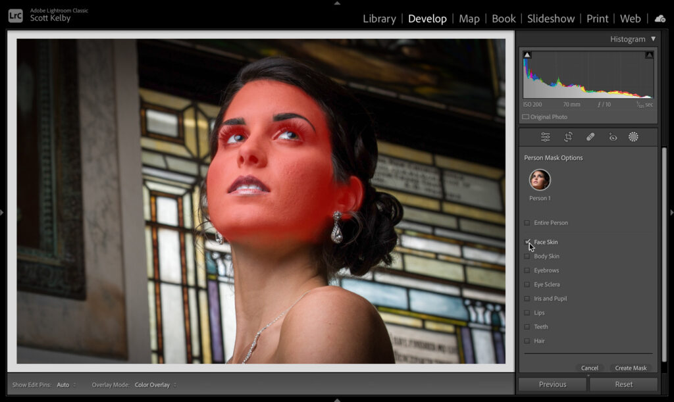Toggle the top panel hide arrow

click(337, 3)
